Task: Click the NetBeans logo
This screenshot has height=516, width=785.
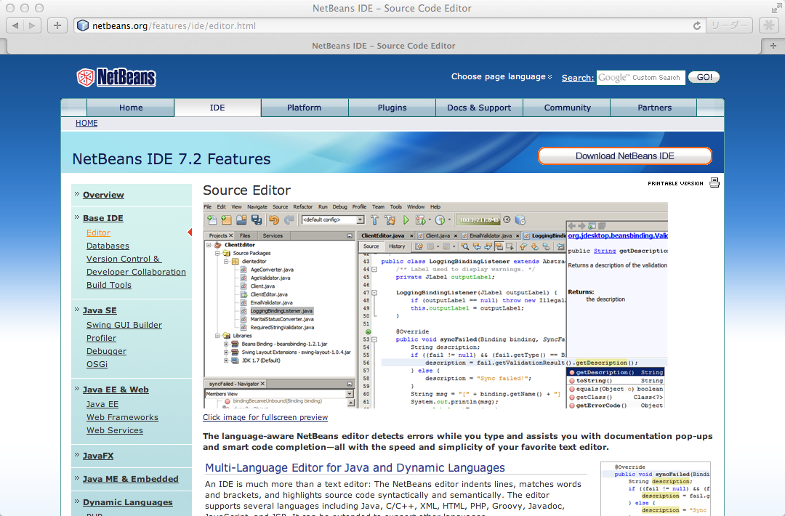Action: (116, 77)
